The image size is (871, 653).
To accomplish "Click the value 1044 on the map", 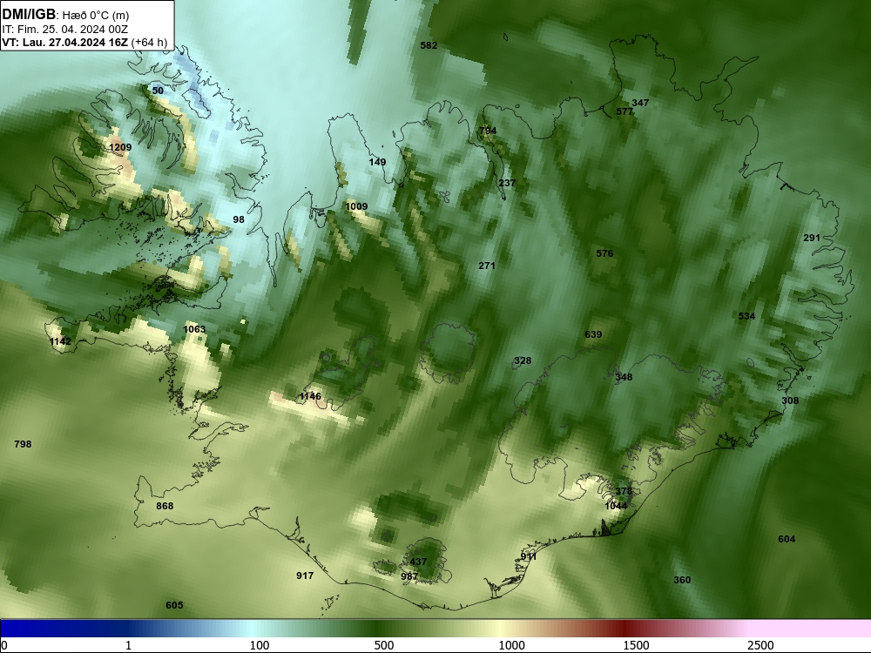I will (616, 506).
